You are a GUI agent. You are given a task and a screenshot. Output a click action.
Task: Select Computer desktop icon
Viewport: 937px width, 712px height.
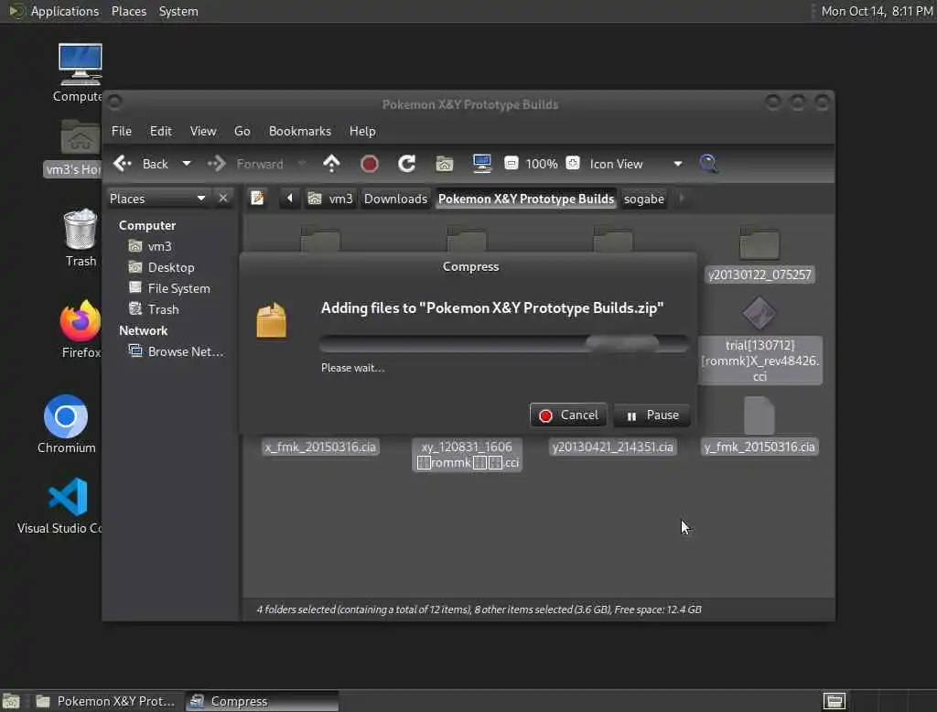point(80,72)
